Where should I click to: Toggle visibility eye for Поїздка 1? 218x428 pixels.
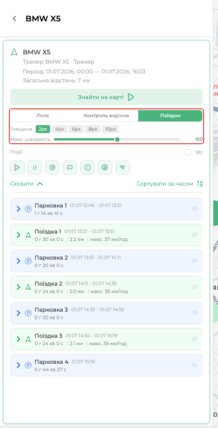pos(195,235)
